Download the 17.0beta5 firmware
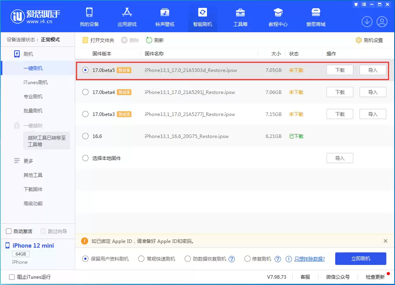Screen dimensions: 395x285 pyautogui.click(x=340, y=70)
